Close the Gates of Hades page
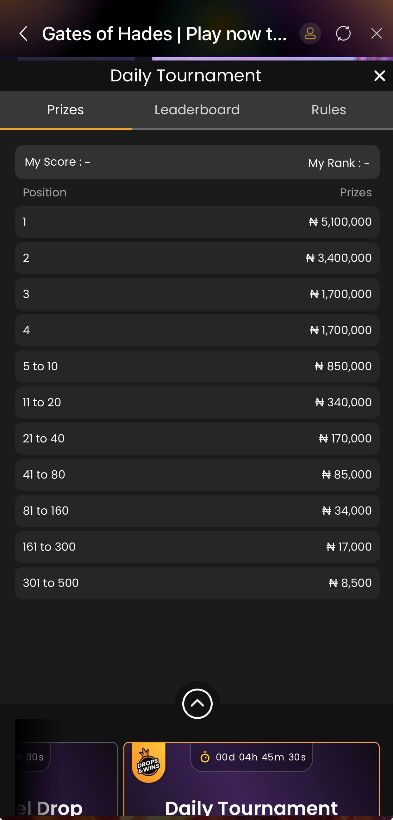393x820 pixels. click(x=377, y=34)
